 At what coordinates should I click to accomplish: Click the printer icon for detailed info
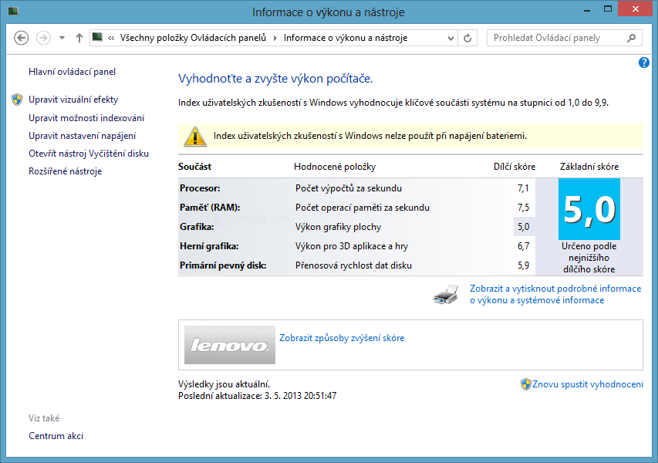coord(446,294)
